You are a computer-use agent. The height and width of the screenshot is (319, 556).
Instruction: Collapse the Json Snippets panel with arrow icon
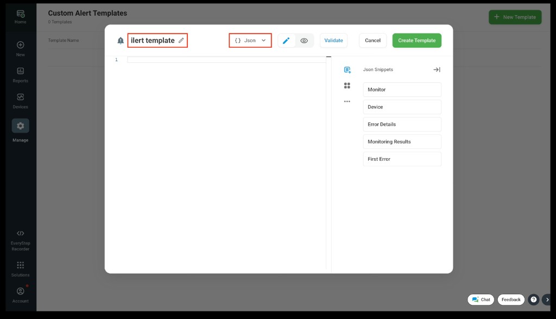click(437, 70)
